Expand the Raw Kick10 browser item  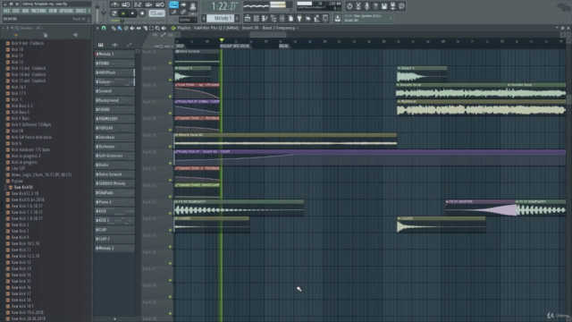point(24,187)
